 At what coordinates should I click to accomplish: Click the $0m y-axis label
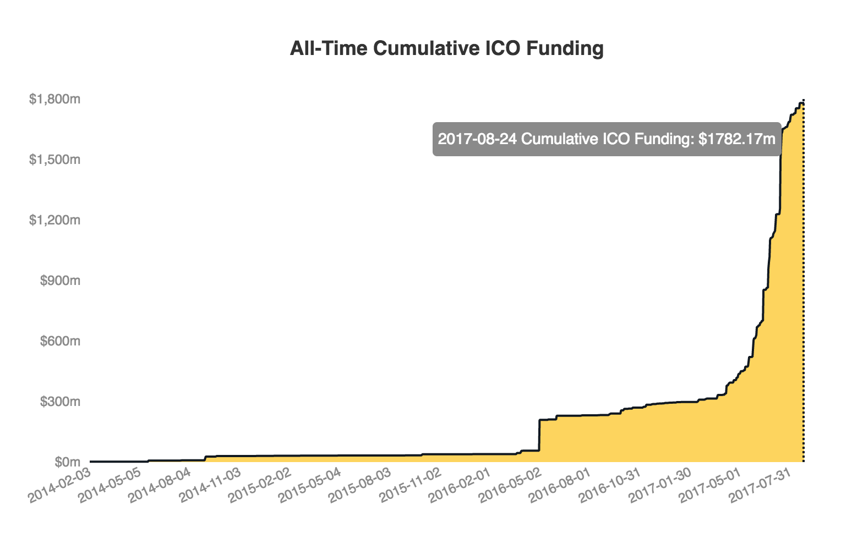[x=66, y=462]
